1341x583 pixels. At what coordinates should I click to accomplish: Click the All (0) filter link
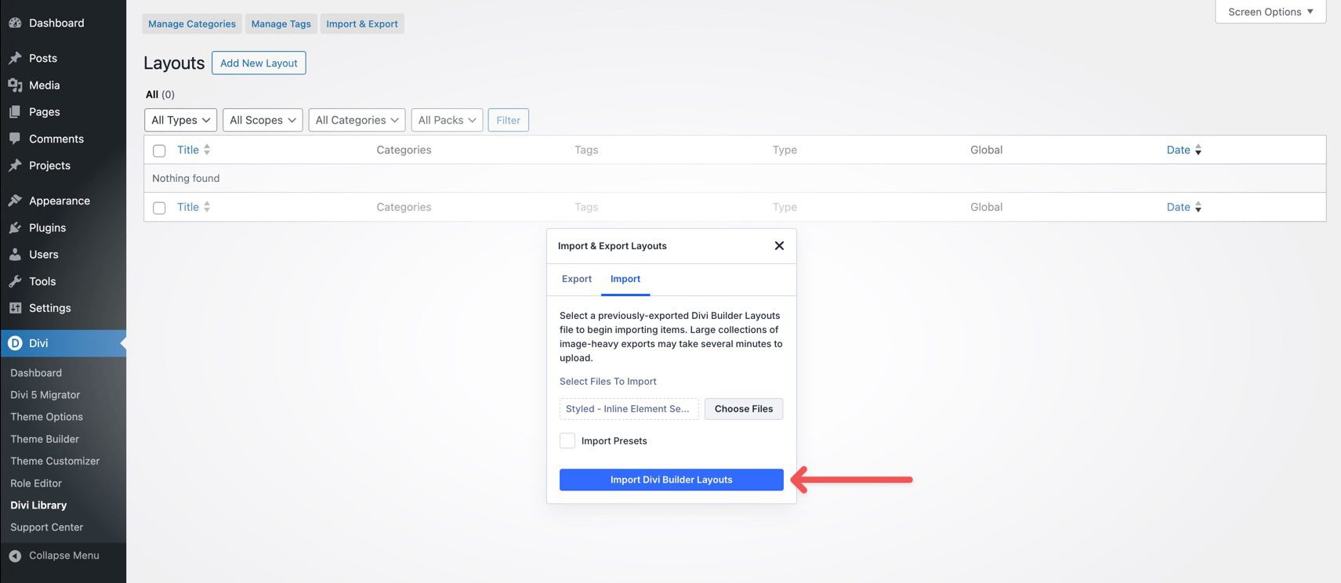[160, 94]
